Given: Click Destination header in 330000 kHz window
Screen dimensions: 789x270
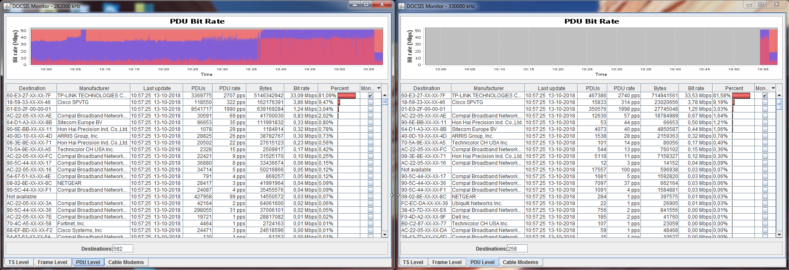Looking at the screenshot, I should (427, 88).
